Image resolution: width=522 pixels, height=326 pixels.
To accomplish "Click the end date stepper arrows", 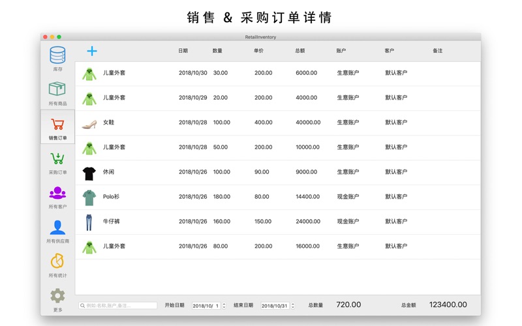I will 293,306.
